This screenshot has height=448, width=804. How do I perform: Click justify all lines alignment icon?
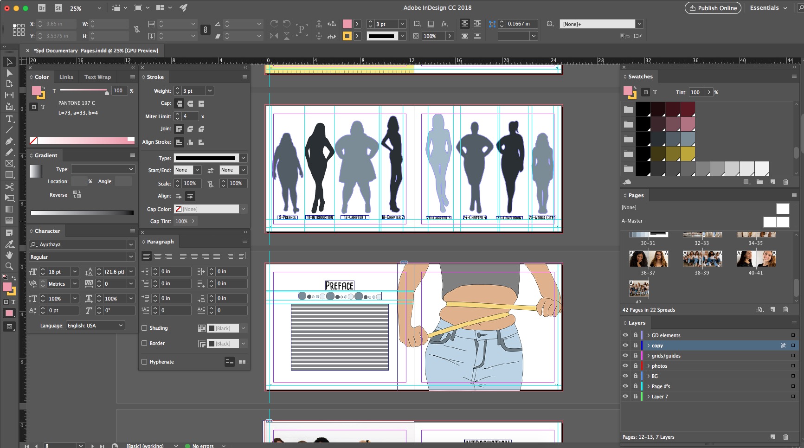click(217, 256)
